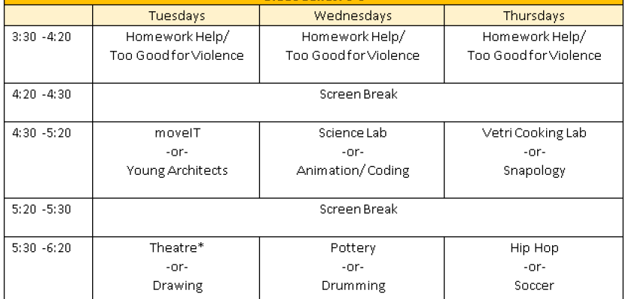Select the Young Architects text
The width and height of the screenshot is (627, 299).
click(177, 171)
